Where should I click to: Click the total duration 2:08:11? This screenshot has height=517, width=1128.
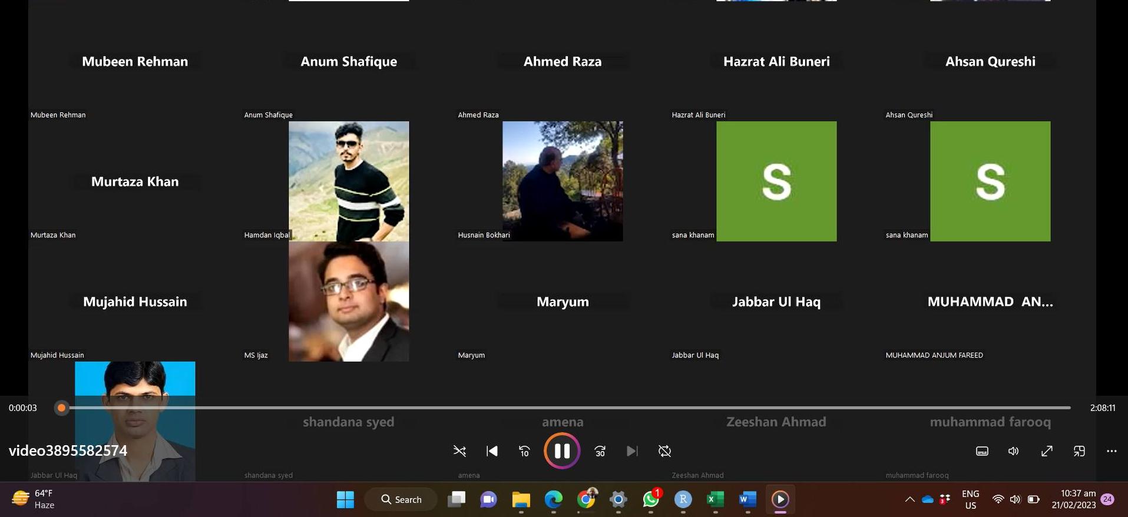[1102, 407]
